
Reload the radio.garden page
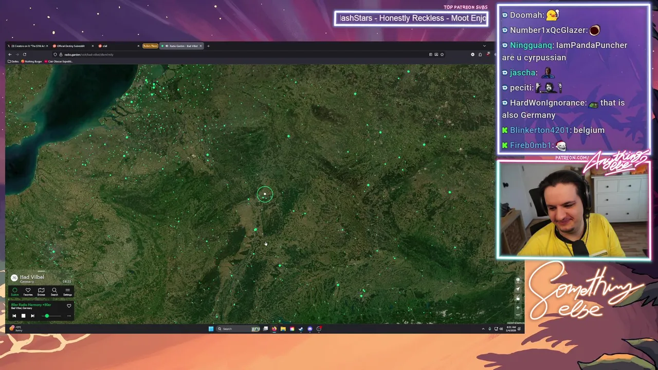point(25,54)
